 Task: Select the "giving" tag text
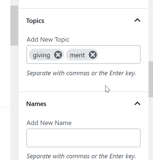click(41, 55)
